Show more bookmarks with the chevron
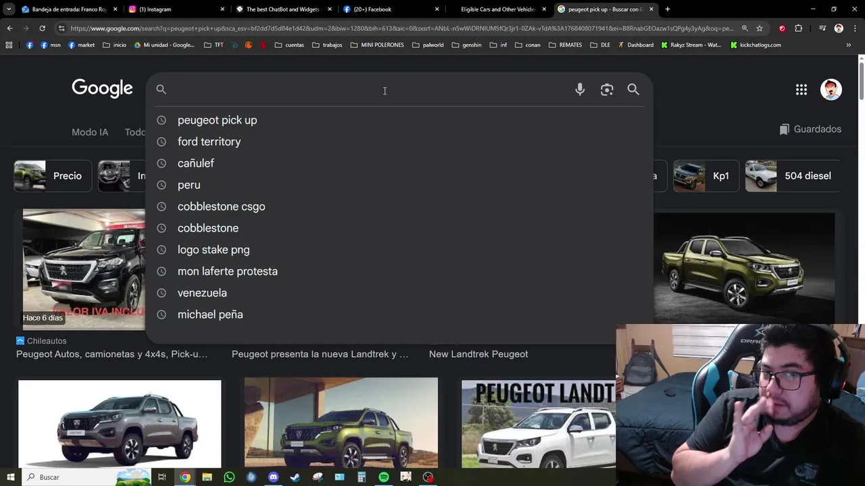This screenshot has width=865, height=486. (x=848, y=45)
